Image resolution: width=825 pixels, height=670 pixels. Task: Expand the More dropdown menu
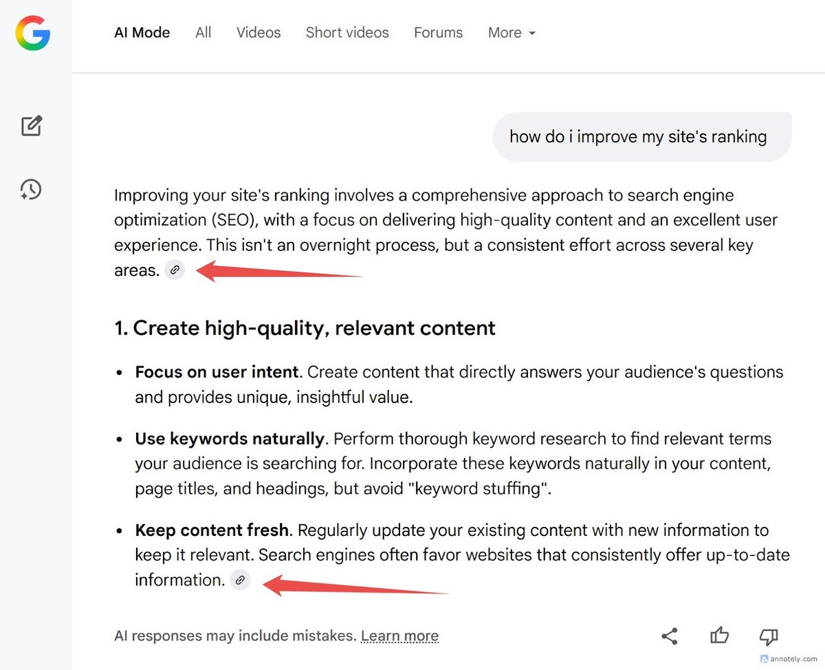pos(511,32)
